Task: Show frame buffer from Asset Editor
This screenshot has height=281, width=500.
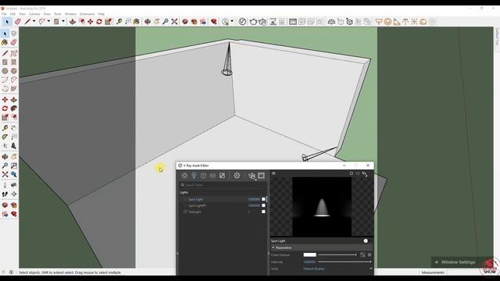Action: [261, 176]
